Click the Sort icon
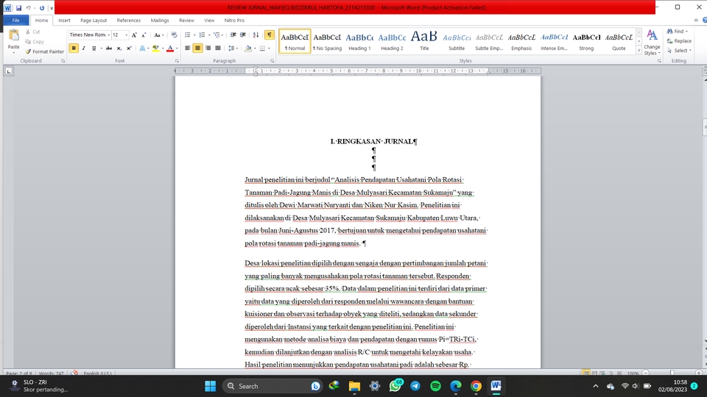Image resolution: width=707 pixels, height=397 pixels. [256, 35]
